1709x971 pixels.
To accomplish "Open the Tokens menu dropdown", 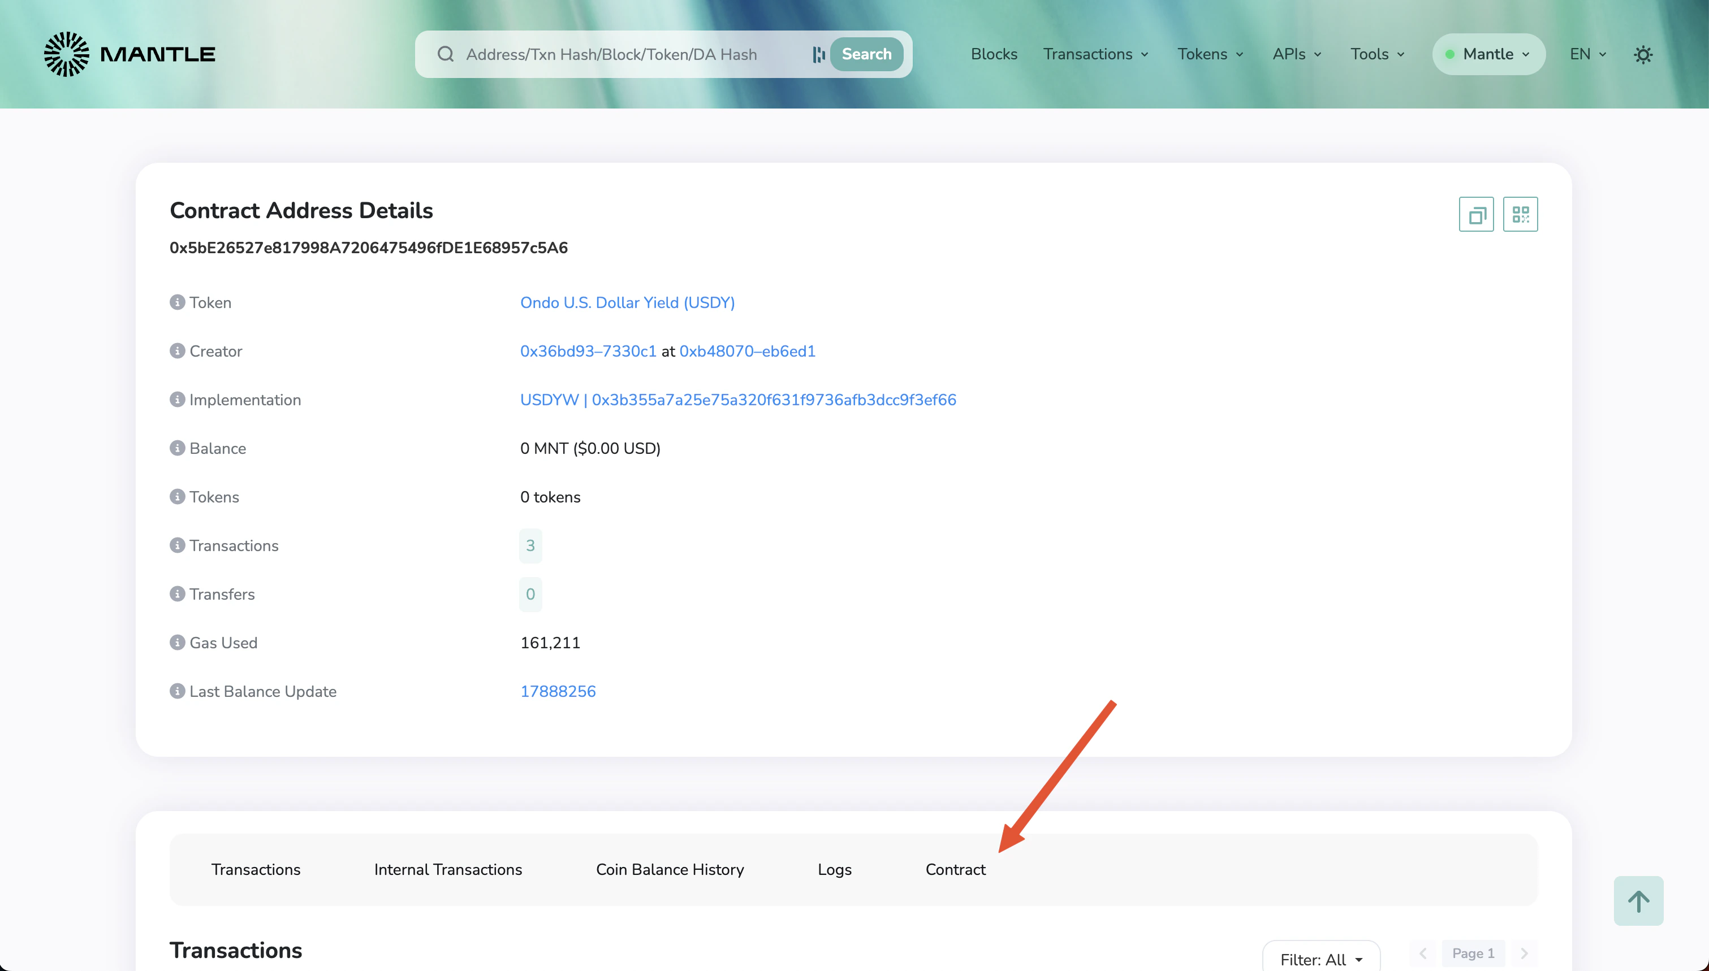I will click(1210, 54).
